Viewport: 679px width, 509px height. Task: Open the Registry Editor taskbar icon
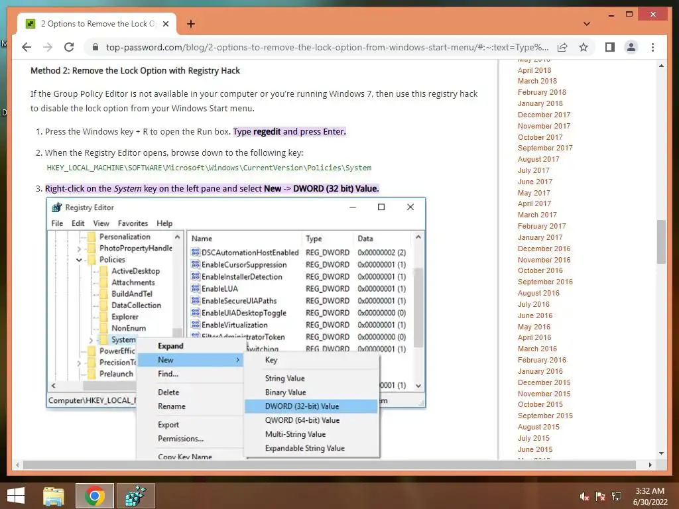135,496
